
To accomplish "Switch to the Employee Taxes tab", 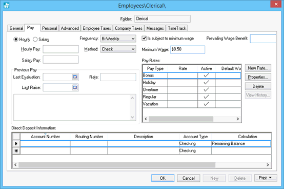I will [x=97, y=28].
